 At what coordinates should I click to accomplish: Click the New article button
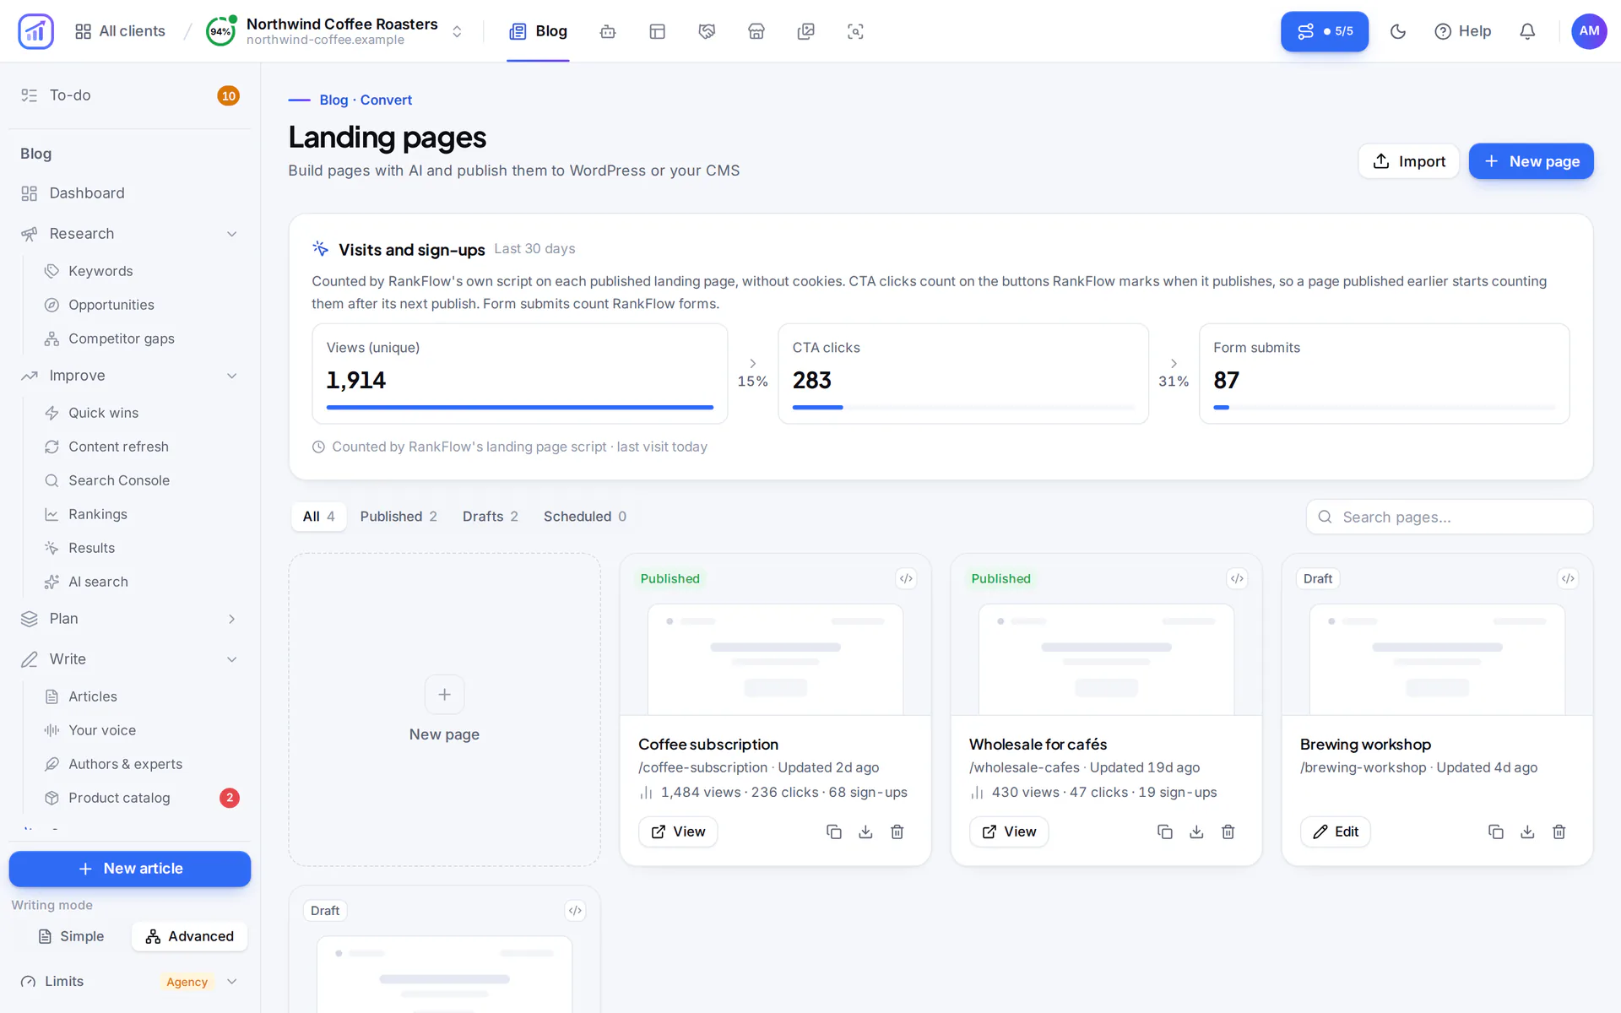(x=130, y=869)
